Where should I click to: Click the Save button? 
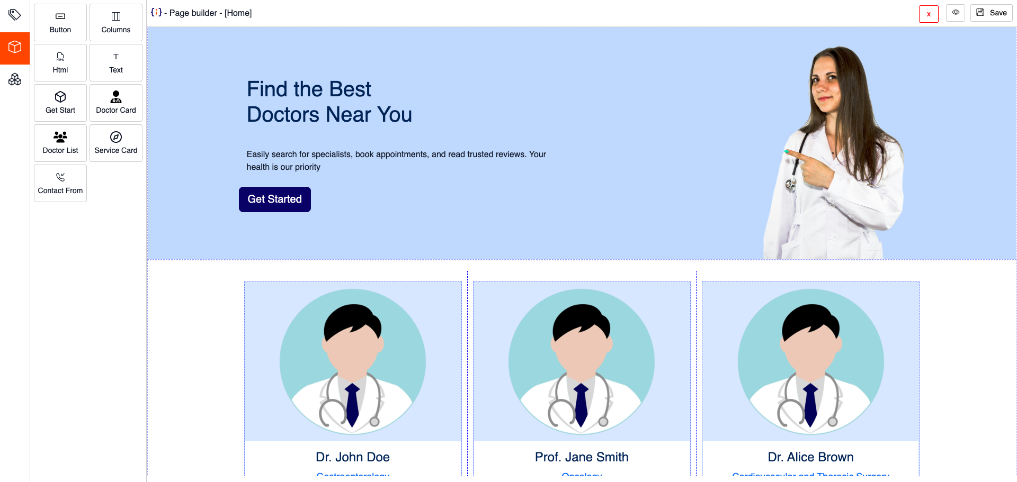(x=991, y=13)
